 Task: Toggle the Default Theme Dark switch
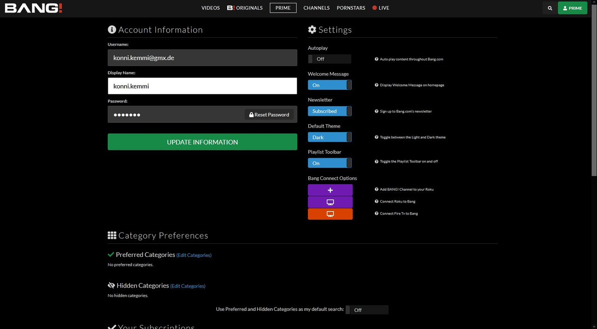329,137
